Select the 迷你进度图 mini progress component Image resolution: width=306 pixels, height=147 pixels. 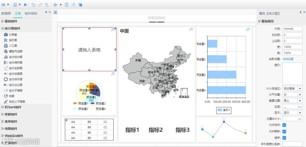pyautogui.click(x=13, y=74)
